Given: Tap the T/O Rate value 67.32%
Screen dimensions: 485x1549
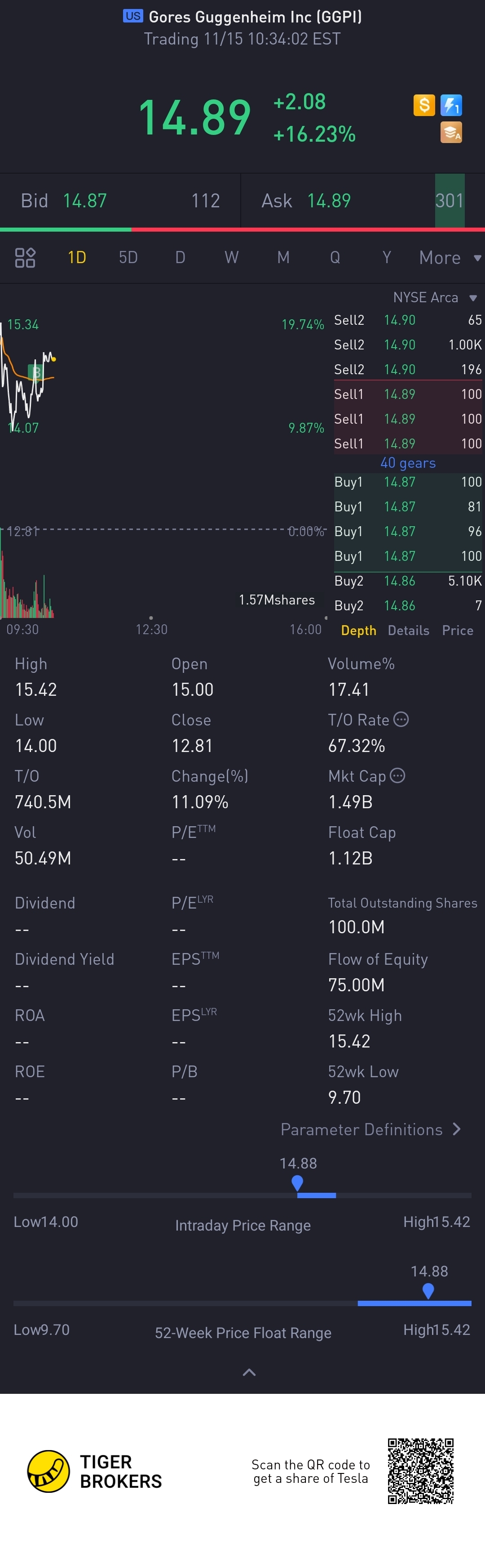Looking at the screenshot, I should click(x=357, y=746).
